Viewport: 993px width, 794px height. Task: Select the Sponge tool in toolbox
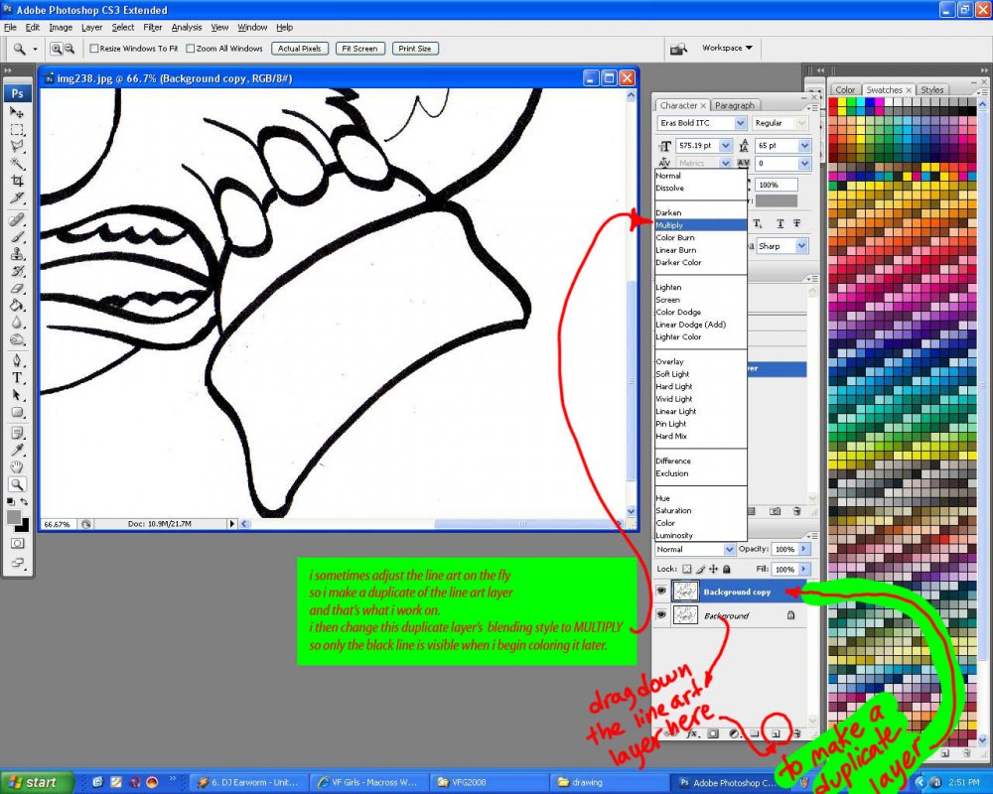coord(17,339)
